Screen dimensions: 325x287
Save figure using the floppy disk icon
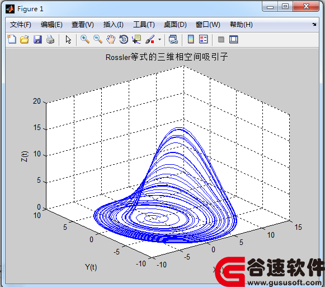pyautogui.click(x=37, y=39)
